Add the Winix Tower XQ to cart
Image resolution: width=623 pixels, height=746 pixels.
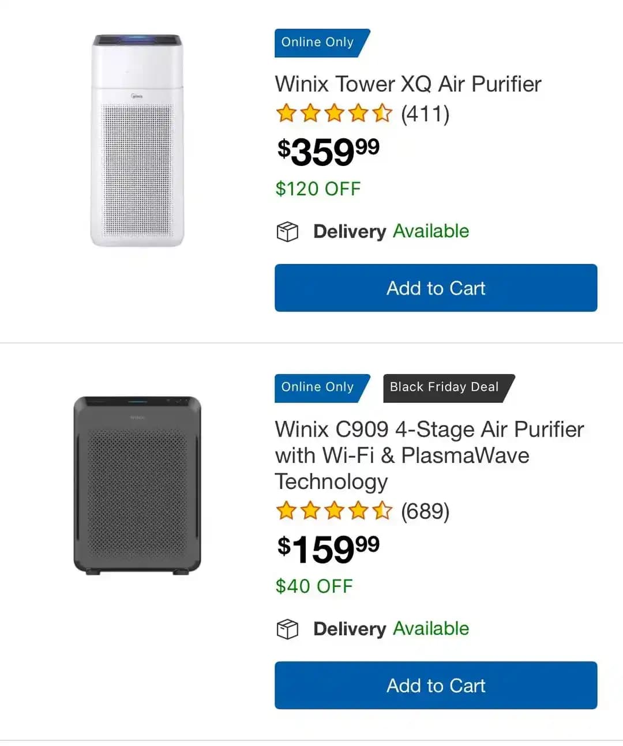click(x=436, y=288)
